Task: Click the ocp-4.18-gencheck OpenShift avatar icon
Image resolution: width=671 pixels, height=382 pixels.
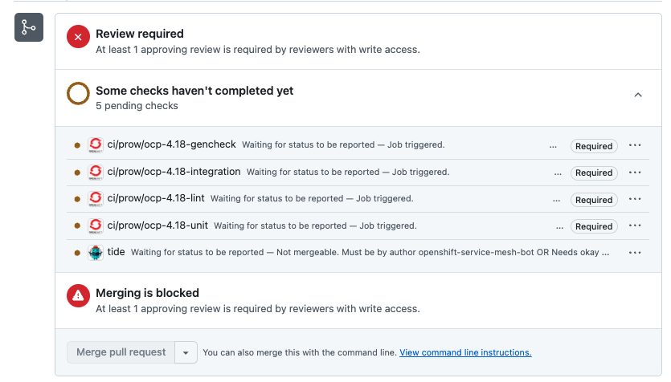Action: click(x=95, y=145)
